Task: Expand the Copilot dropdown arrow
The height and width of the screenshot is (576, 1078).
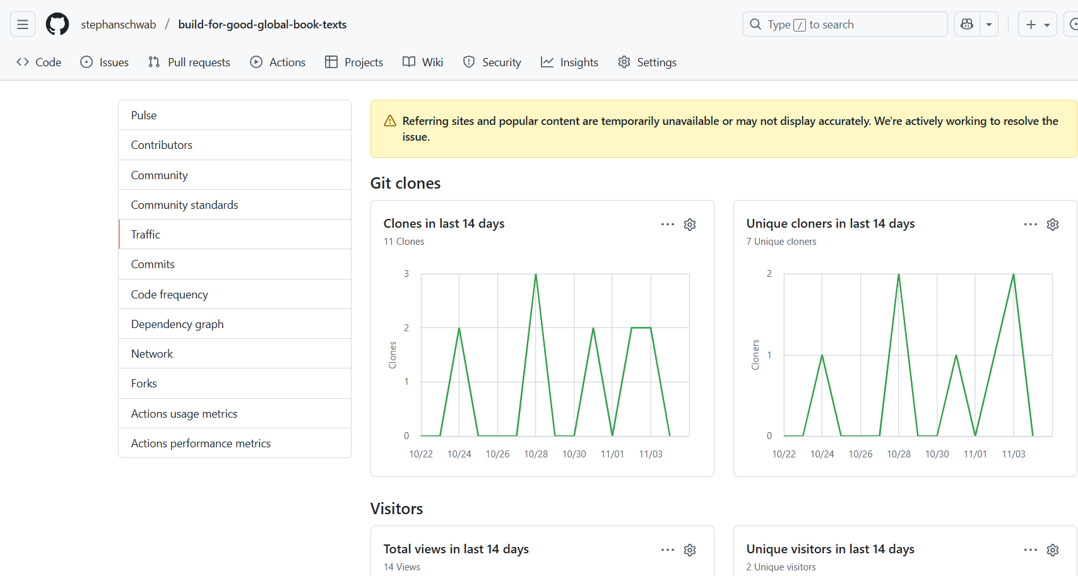Action: (989, 25)
